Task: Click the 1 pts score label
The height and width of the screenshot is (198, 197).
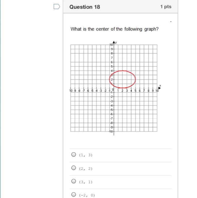Action: point(166,7)
